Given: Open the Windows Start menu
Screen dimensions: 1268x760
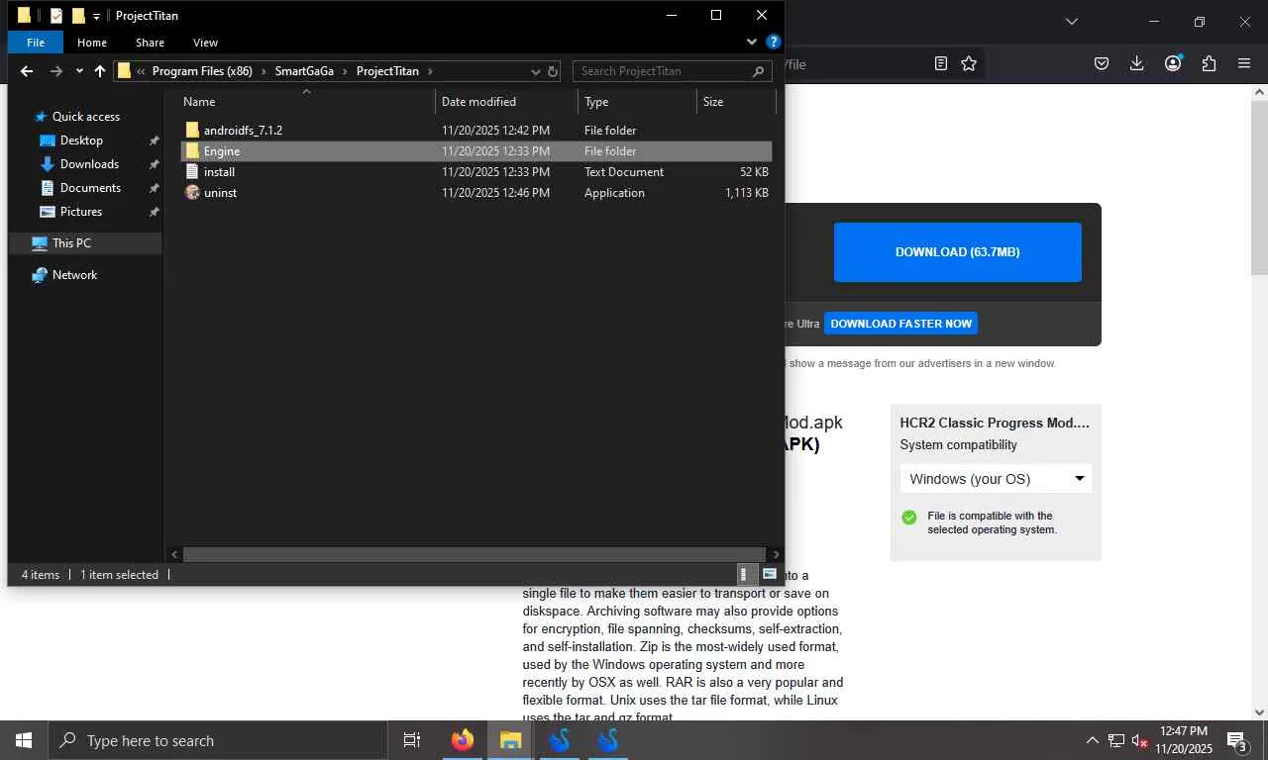Looking at the screenshot, I should click(24, 740).
